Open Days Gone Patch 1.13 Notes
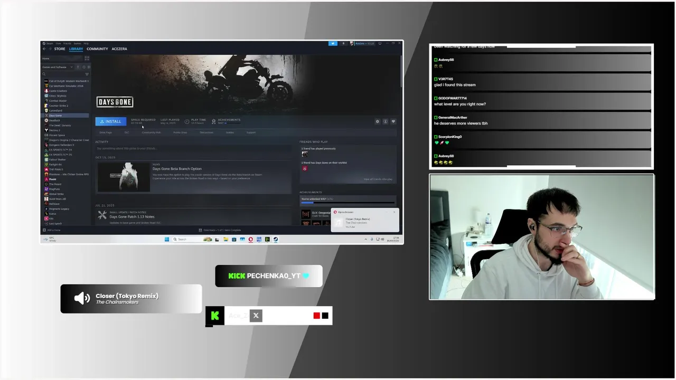 132,217
